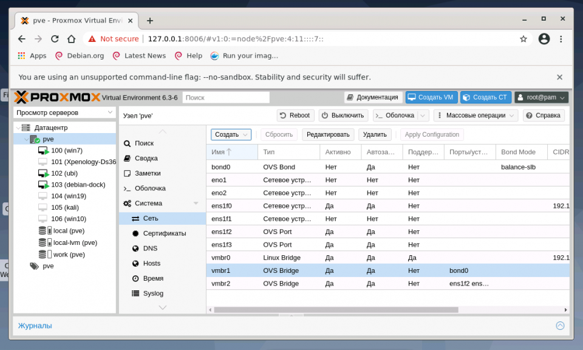Select VM 100 (win7) in tree

pyautogui.click(x=66, y=150)
